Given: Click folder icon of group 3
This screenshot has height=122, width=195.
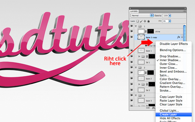Looking at the screenshot, I should (x=140, y=95).
